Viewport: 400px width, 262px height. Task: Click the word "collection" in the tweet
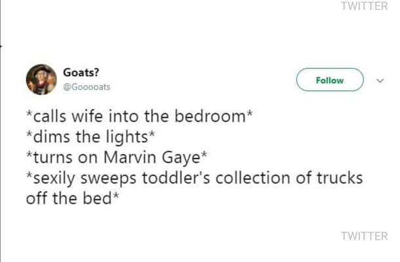[x=253, y=178]
